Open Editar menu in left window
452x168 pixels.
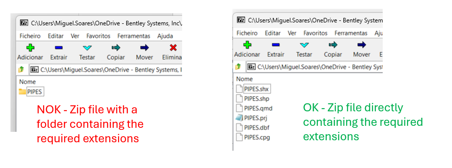[56, 36]
